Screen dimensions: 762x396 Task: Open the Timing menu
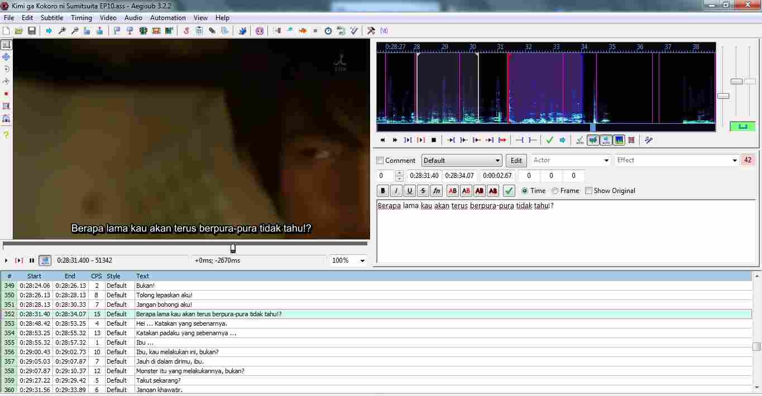click(82, 17)
